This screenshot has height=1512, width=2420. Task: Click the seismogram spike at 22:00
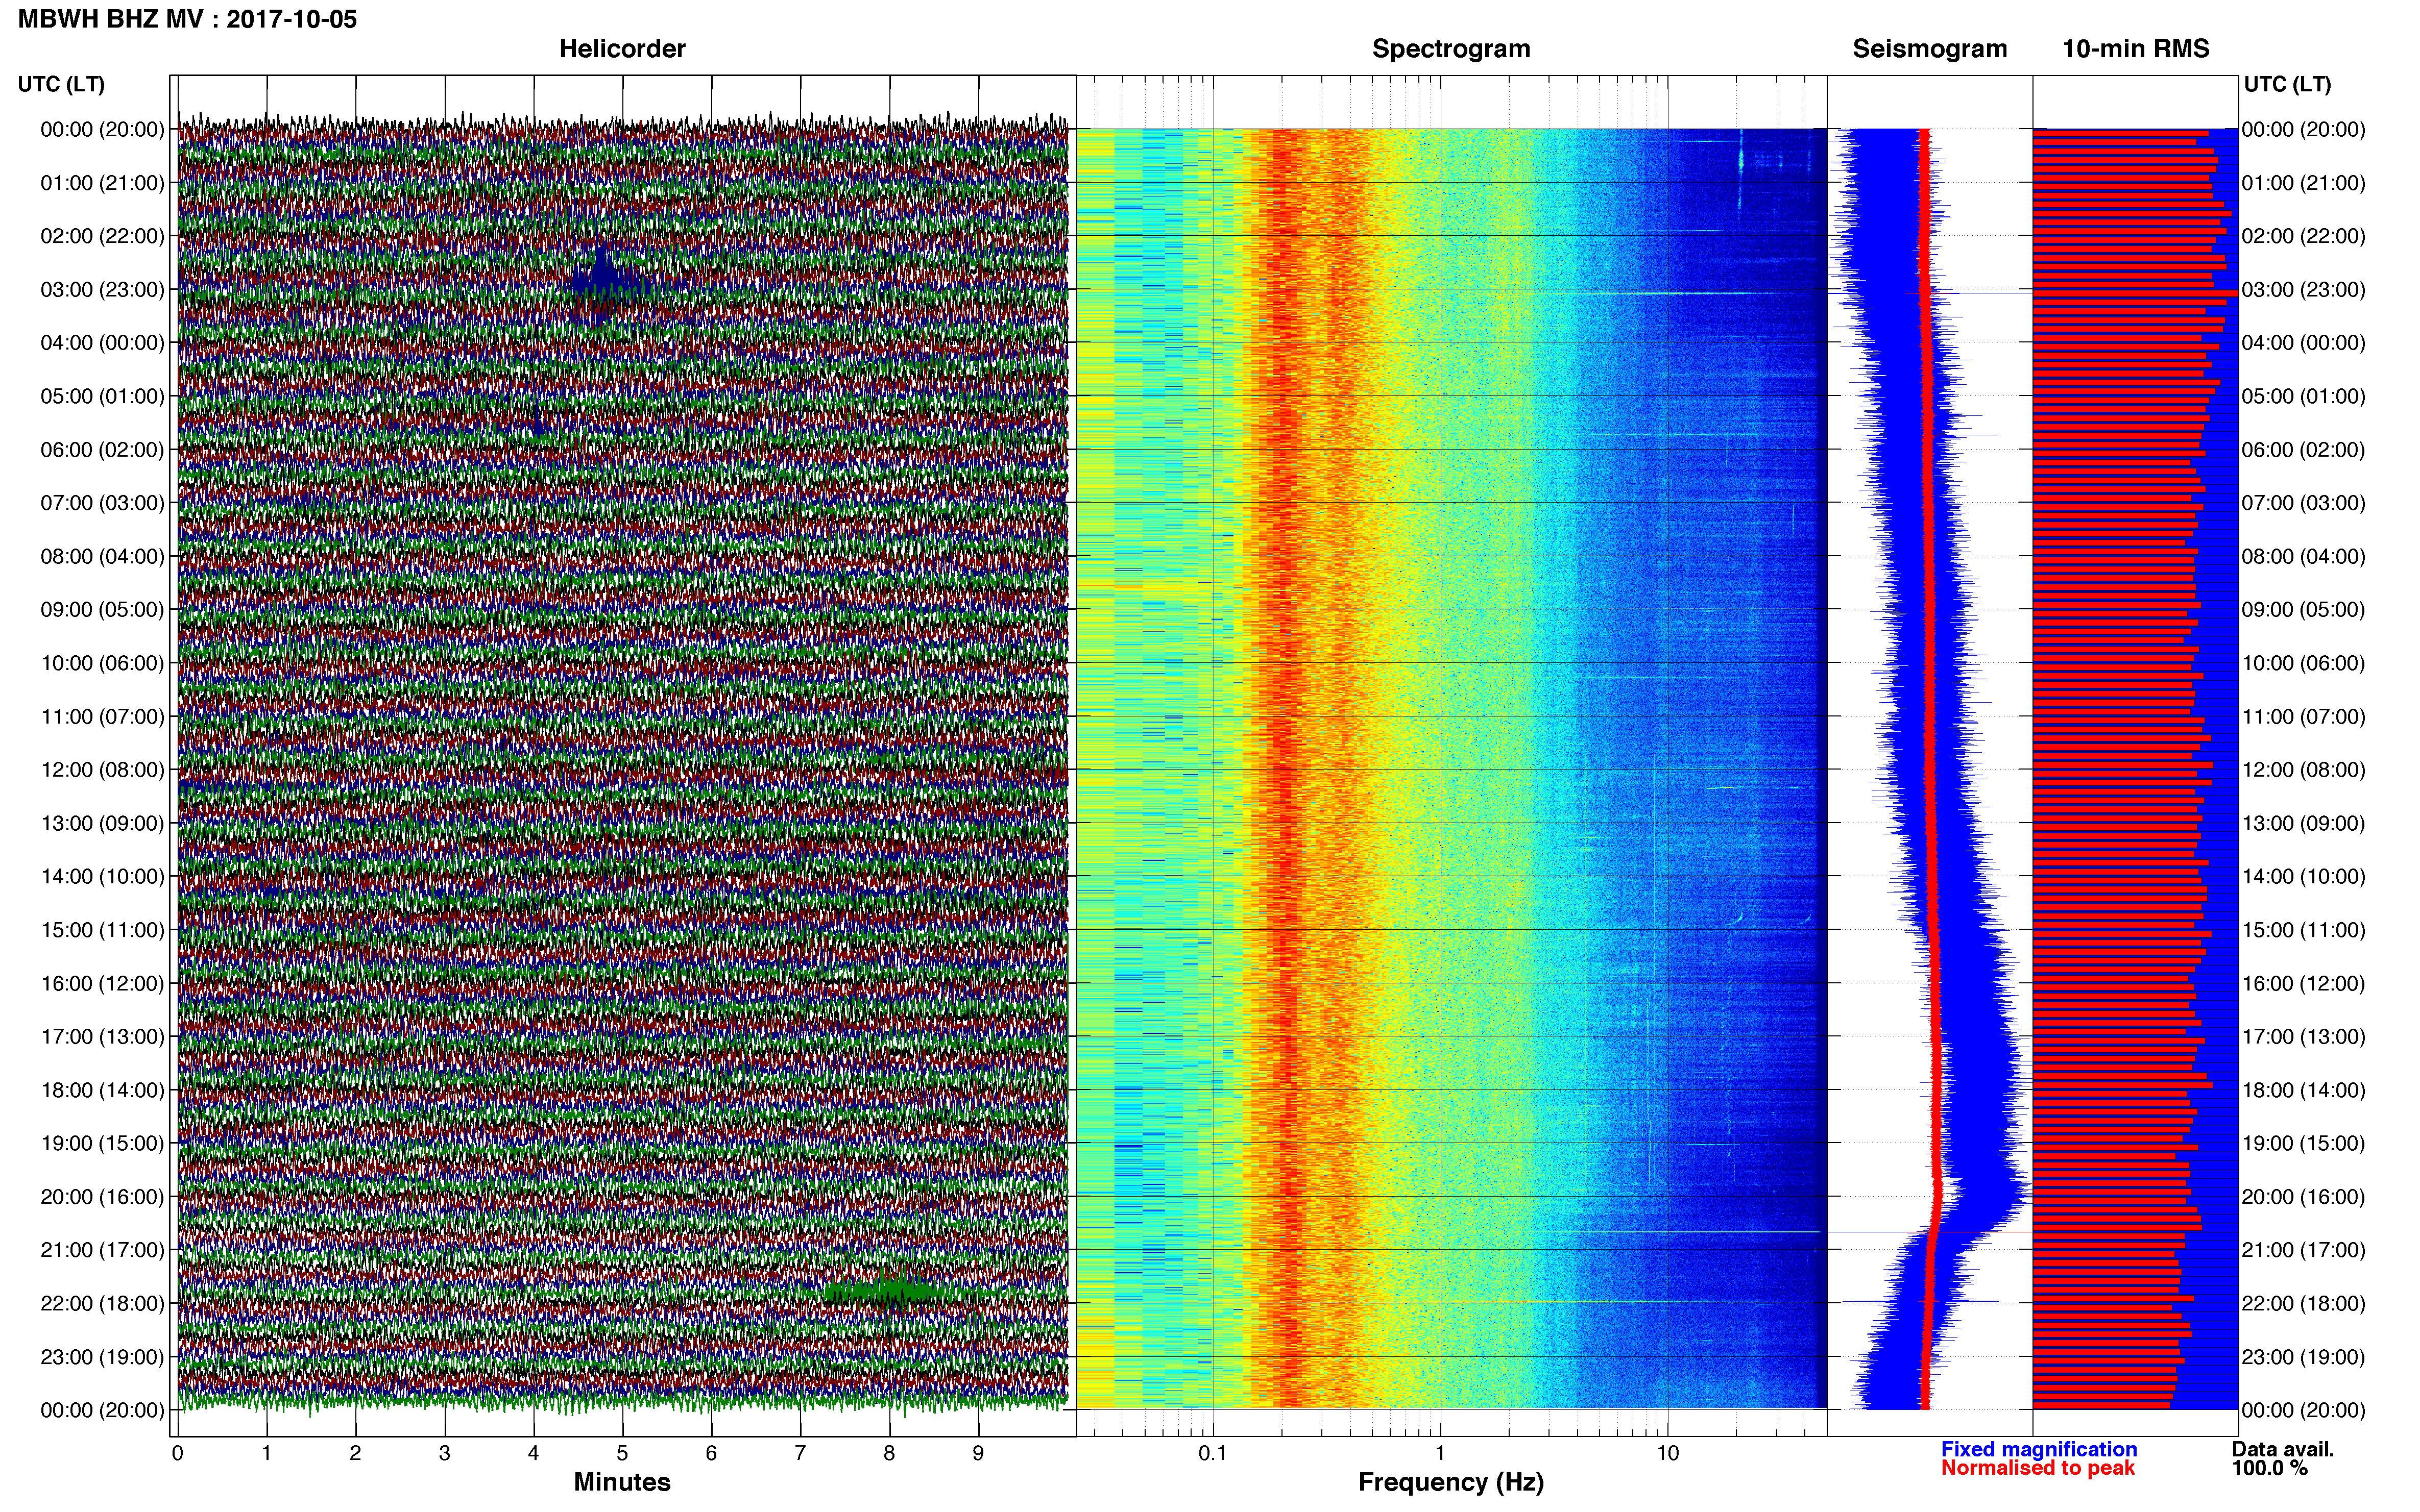pyautogui.click(x=1921, y=1301)
